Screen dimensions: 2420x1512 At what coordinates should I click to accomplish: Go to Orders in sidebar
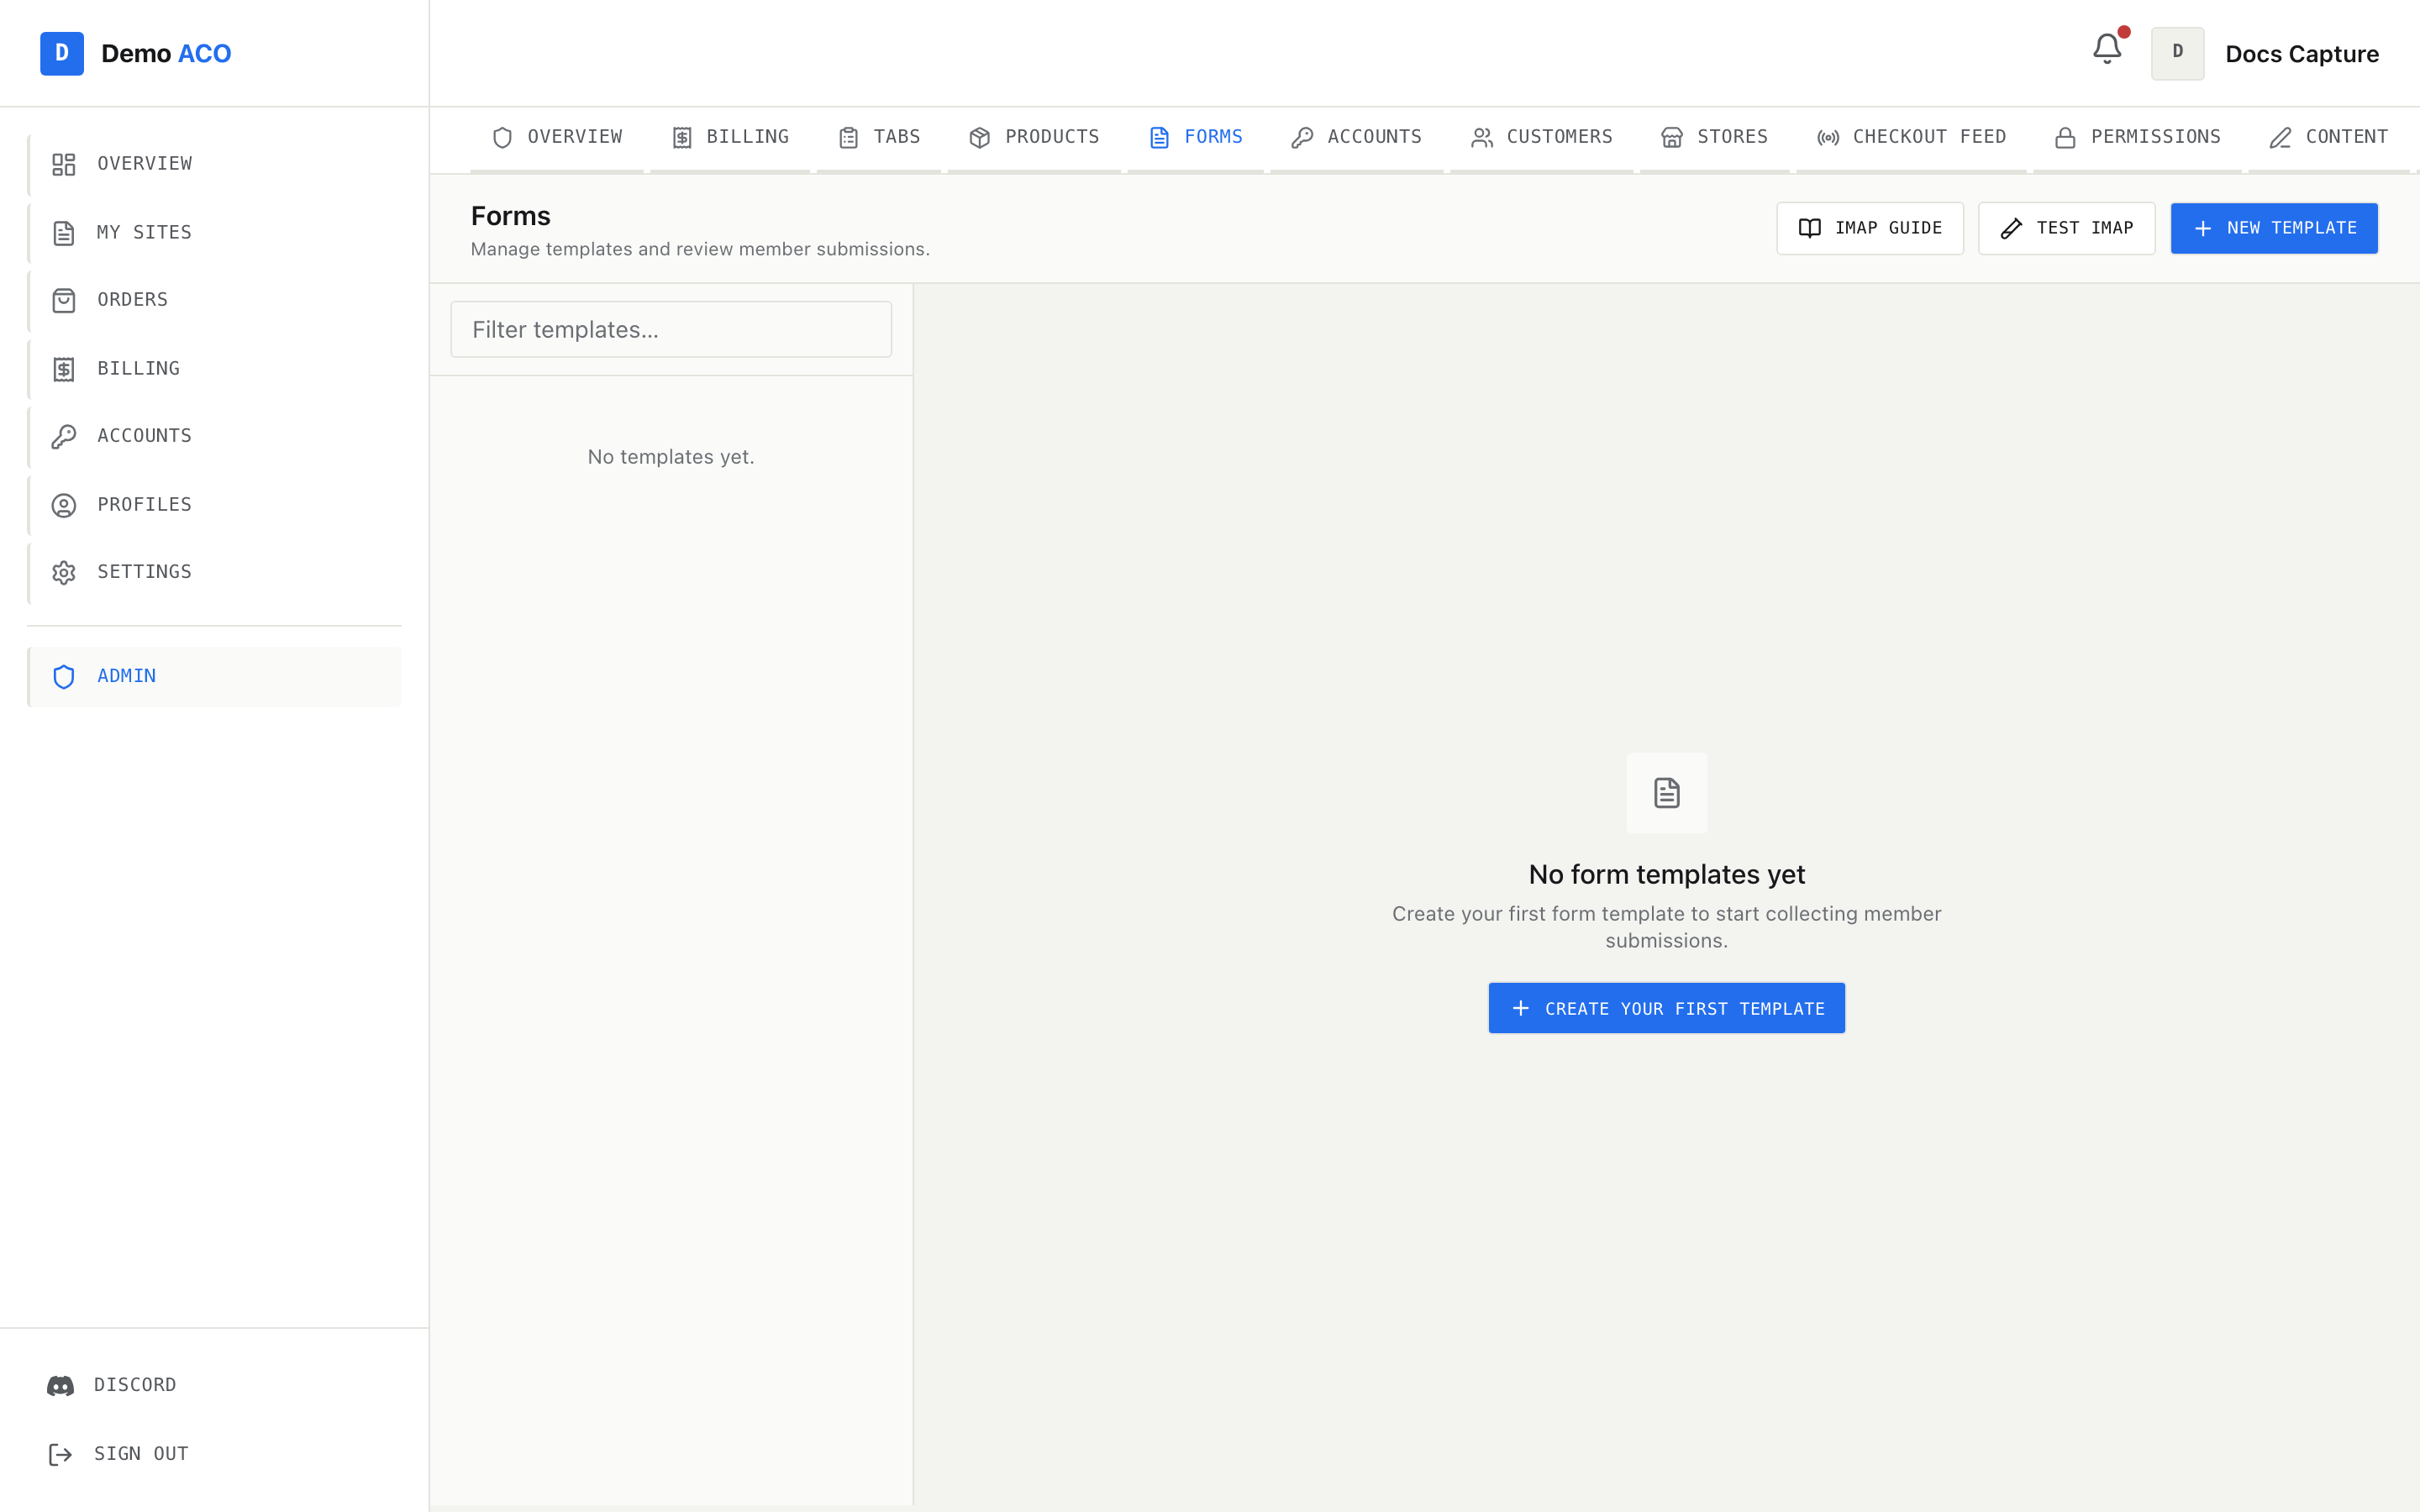[215, 300]
